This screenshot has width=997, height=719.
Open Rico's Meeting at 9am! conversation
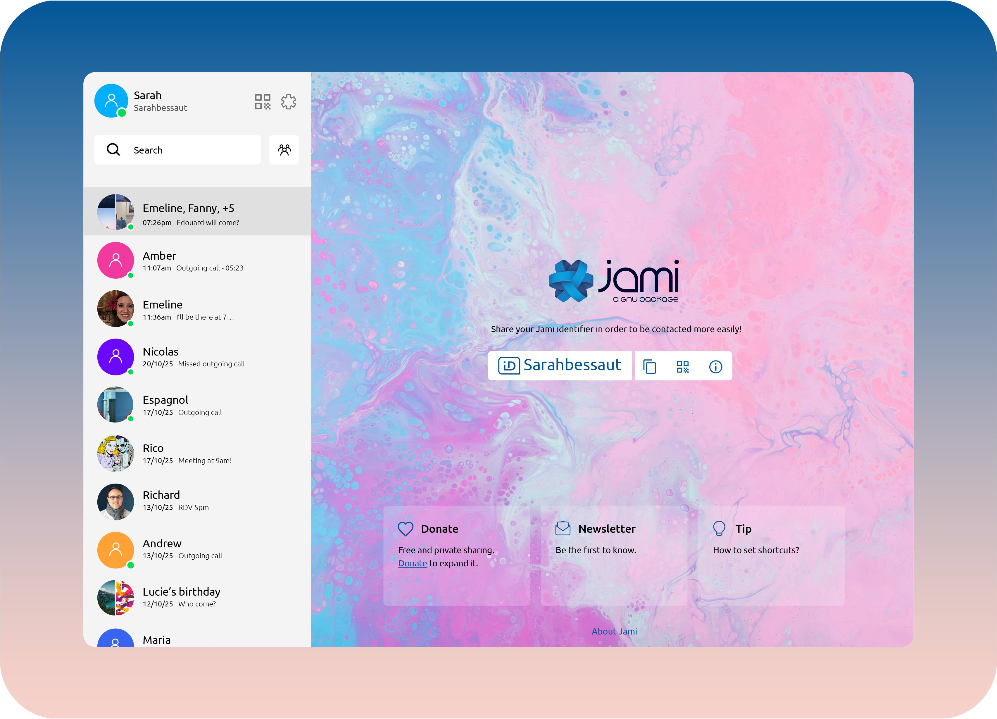point(197,454)
